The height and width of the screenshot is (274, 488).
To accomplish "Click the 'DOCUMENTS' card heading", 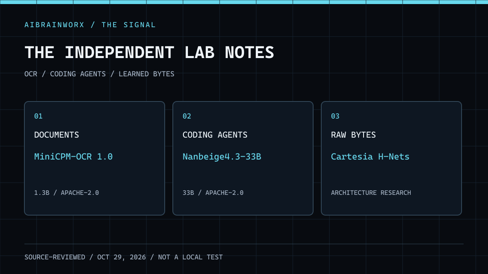I will tap(57, 135).
